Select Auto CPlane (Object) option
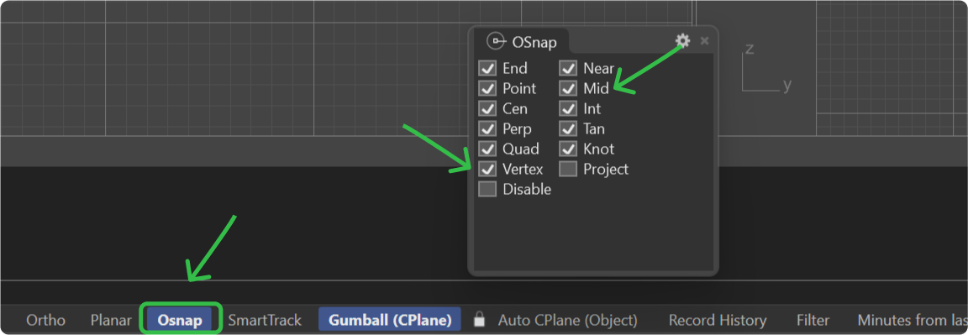This screenshot has height=335, width=968. (x=567, y=320)
